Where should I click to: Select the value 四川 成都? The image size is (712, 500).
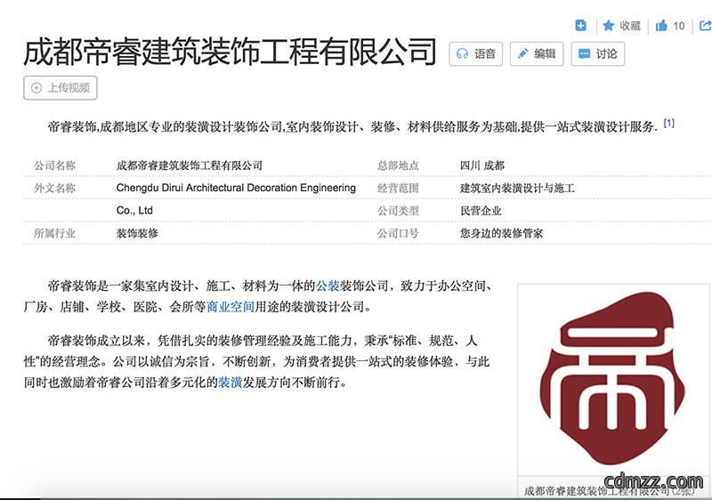(482, 165)
